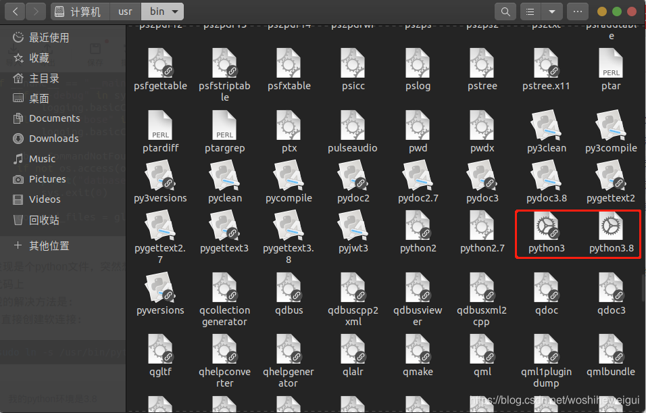
Task: Select the python2 file icon
Action: coord(418,226)
